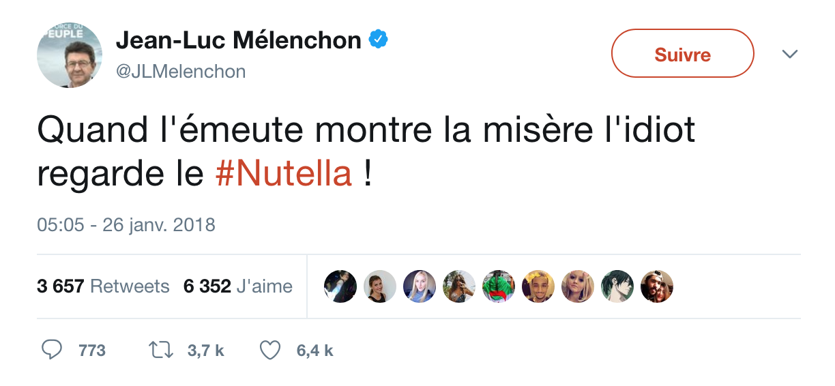Image resolution: width=835 pixels, height=386 pixels.
Task: Select the liker avatar with the green flag
Action: (499, 286)
